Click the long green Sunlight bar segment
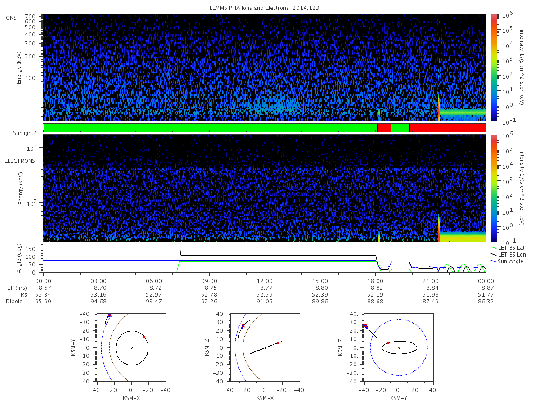Screen dimensions: 540x405 [210, 128]
